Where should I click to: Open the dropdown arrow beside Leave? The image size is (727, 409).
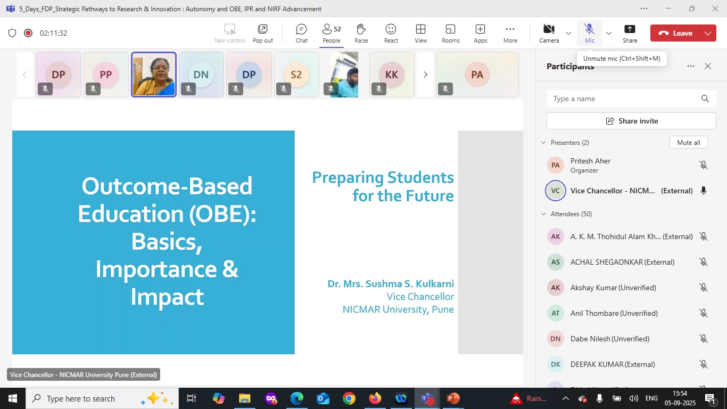tap(708, 33)
